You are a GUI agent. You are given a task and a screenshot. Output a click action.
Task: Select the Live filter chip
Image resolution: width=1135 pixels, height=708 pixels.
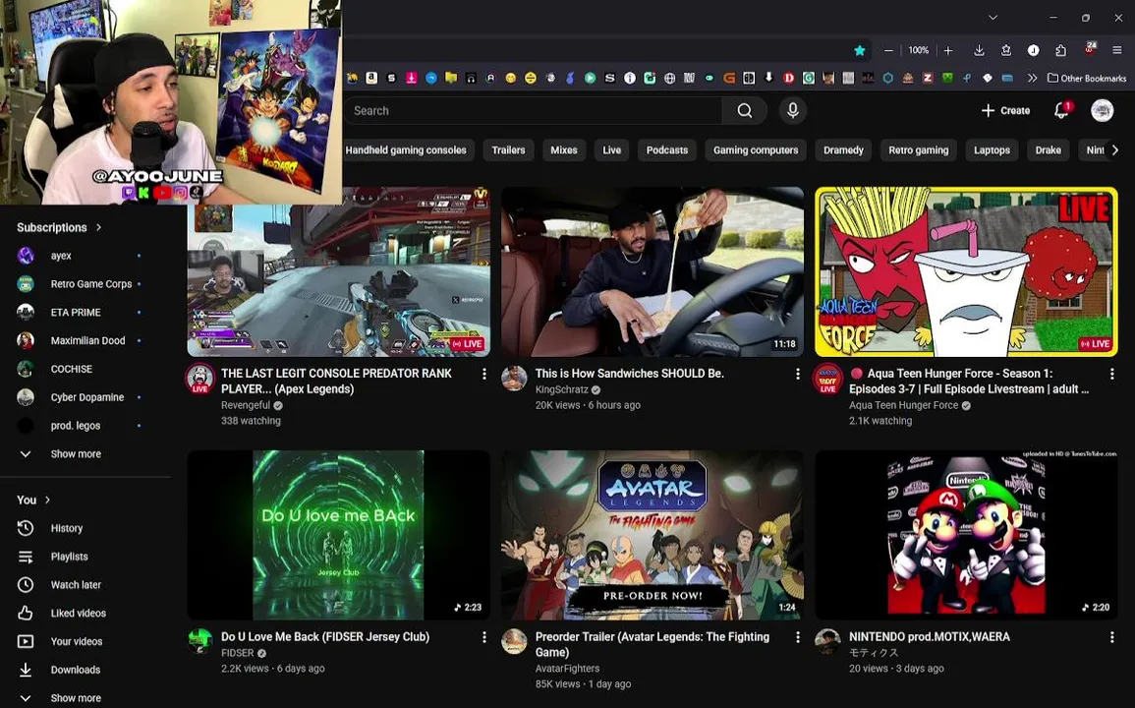611,150
